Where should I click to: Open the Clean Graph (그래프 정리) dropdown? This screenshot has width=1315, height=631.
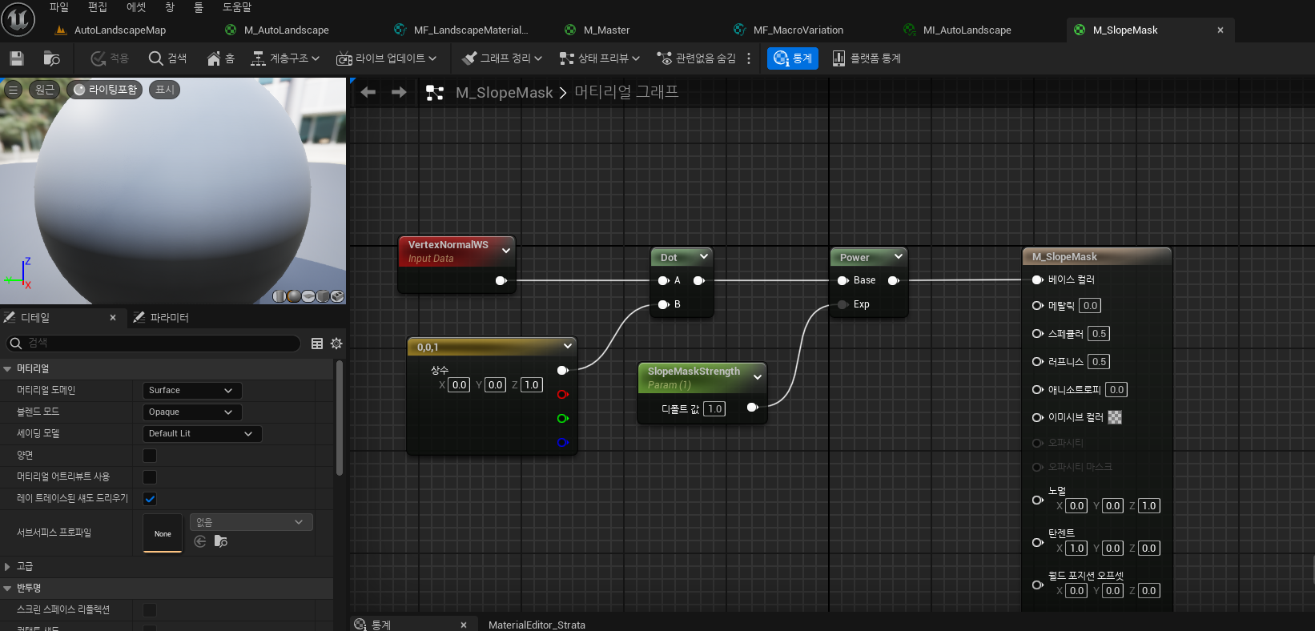[x=502, y=58]
